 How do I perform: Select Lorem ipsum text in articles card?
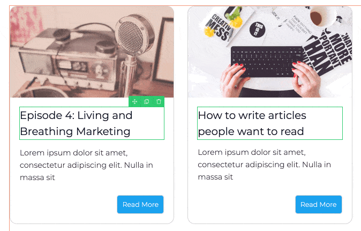(x=264, y=165)
